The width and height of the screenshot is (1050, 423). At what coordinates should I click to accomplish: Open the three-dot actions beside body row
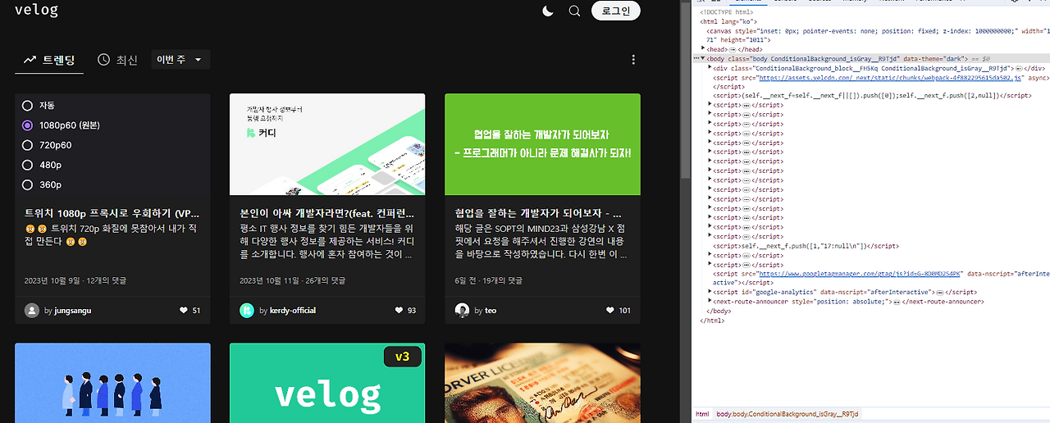[x=696, y=59]
